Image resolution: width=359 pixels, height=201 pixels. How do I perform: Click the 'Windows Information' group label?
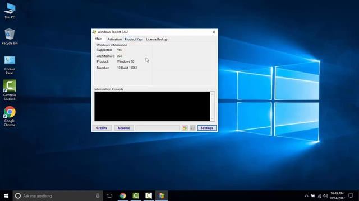pos(112,45)
